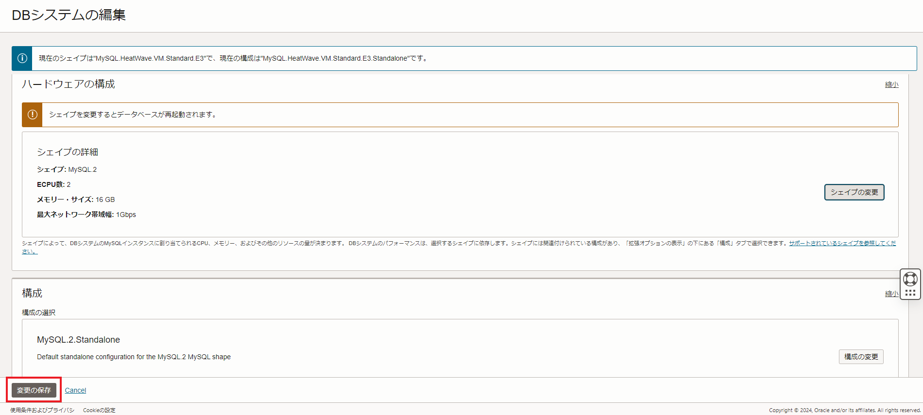
Task: Click the シェイプの詳細 heading
Action: coord(68,152)
